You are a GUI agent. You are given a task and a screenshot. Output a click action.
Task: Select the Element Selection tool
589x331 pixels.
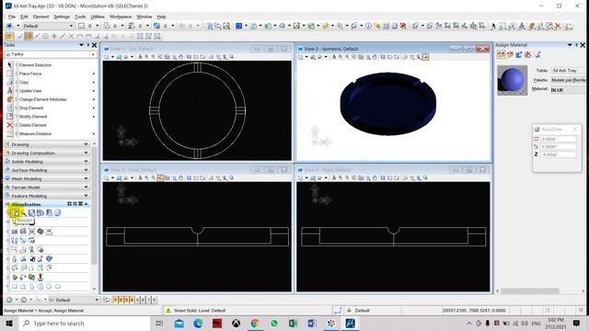point(35,65)
